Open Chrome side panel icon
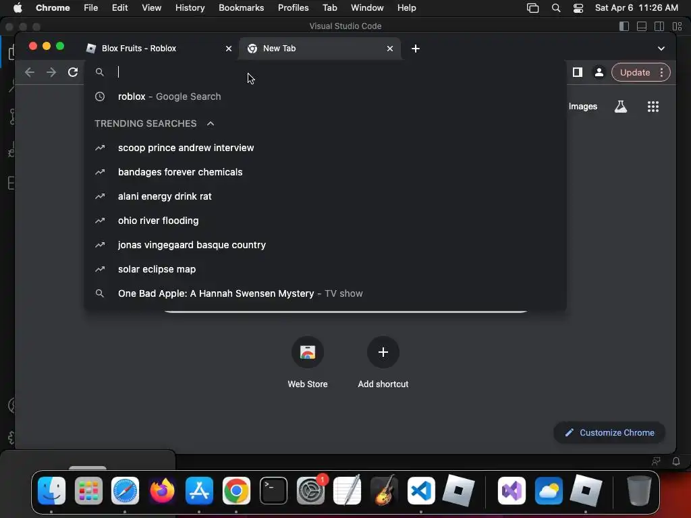691x518 pixels. click(578, 72)
